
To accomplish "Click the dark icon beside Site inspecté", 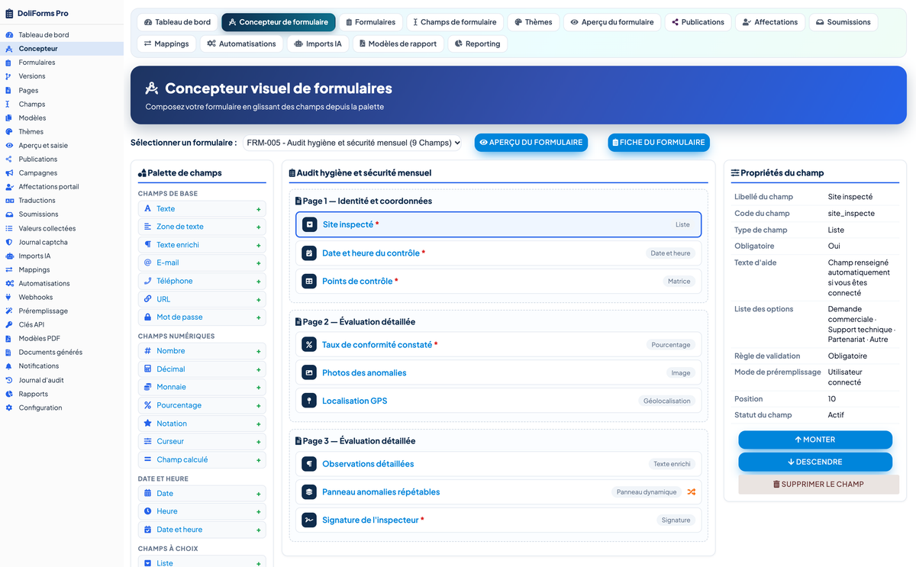I will (309, 224).
